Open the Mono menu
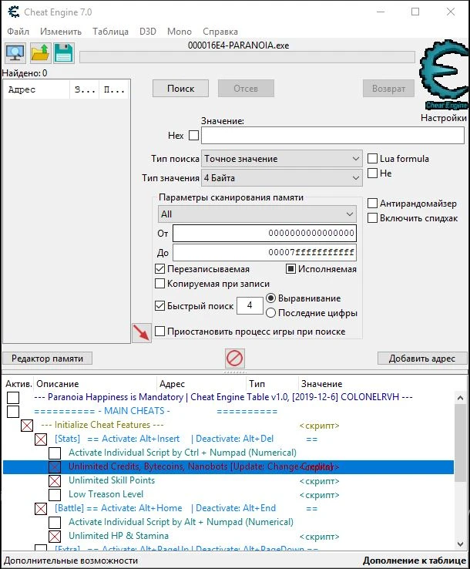The image size is (470, 569). pyautogui.click(x=180, y=32)
